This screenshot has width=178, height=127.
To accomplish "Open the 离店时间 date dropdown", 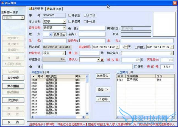I will click(117, 47).
